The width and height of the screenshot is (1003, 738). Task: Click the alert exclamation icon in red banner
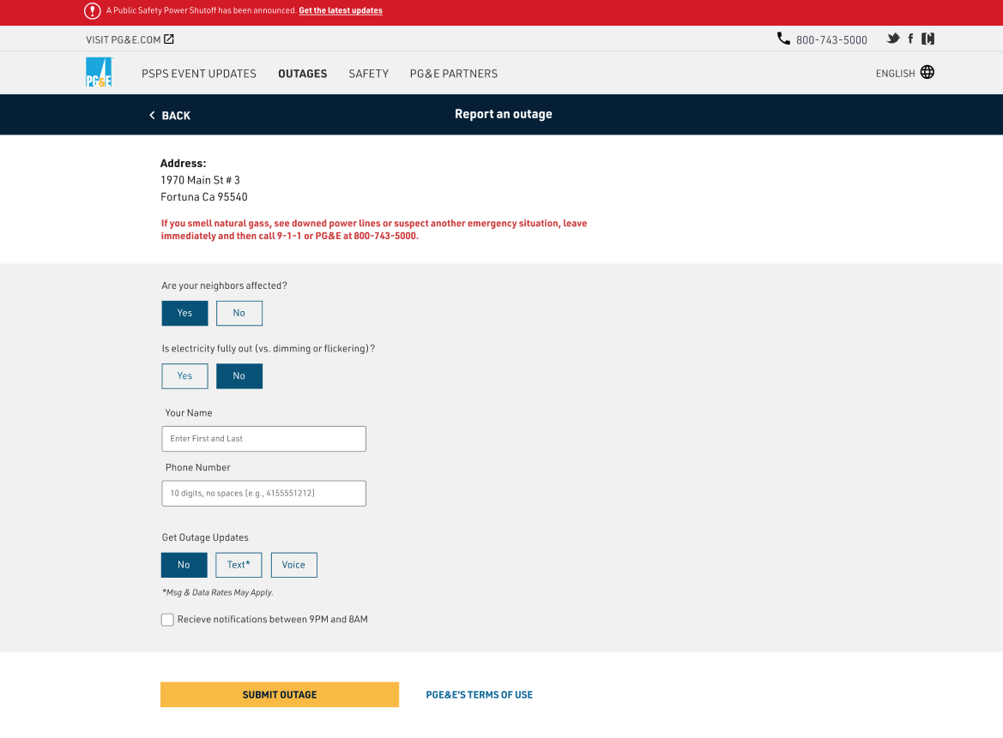pos(92,11)
